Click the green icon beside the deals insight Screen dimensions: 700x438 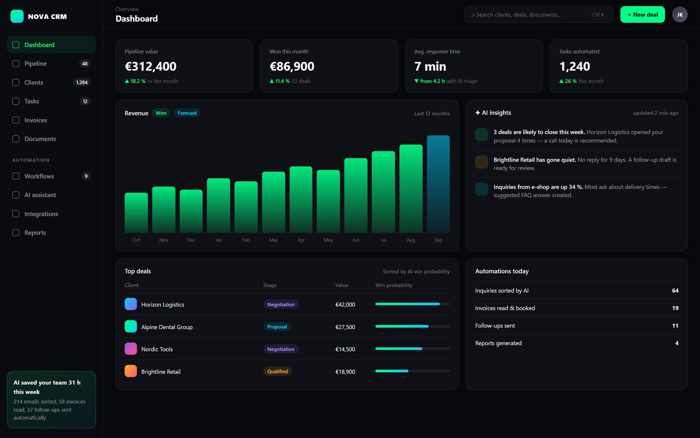click(482, 134)
